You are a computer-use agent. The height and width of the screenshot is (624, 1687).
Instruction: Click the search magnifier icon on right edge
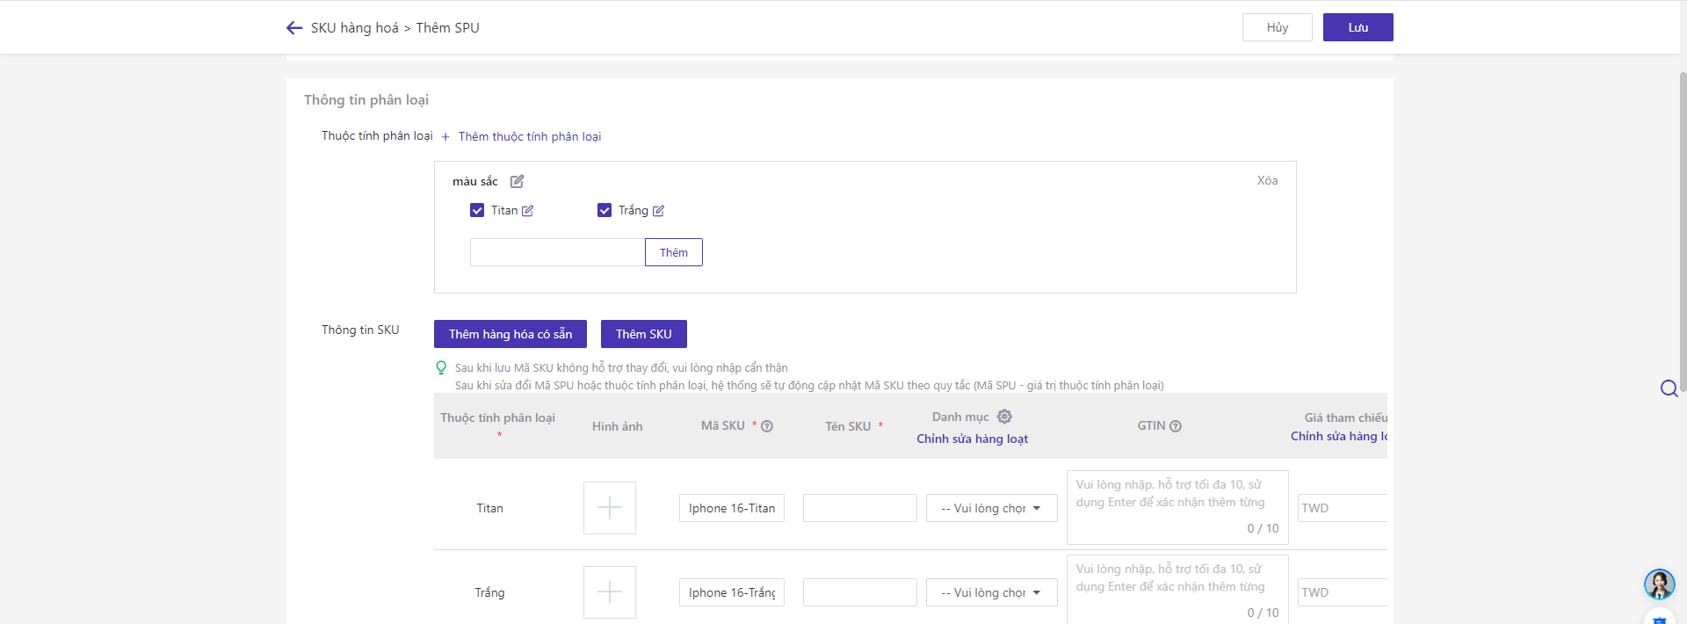point(1669,388)
